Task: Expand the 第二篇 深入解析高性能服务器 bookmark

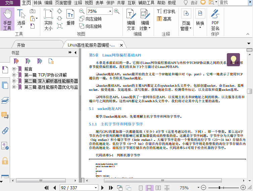Action: 14,81
